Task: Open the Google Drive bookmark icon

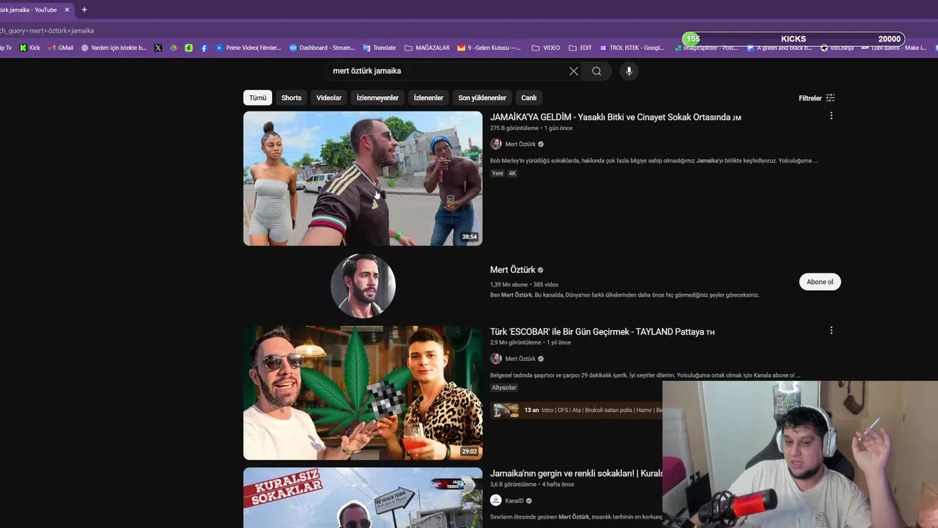Action: 174,48
